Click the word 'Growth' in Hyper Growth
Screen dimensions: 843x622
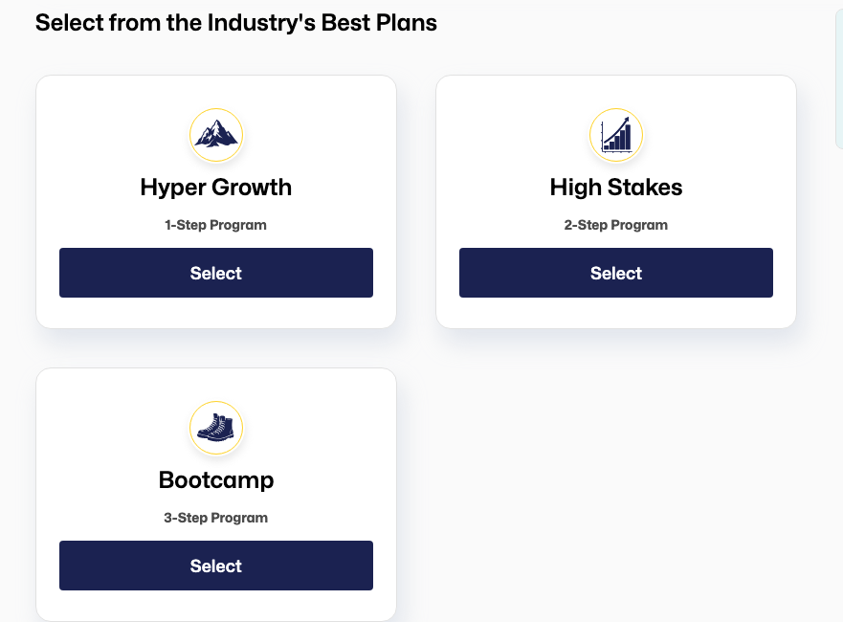(253, 187)
